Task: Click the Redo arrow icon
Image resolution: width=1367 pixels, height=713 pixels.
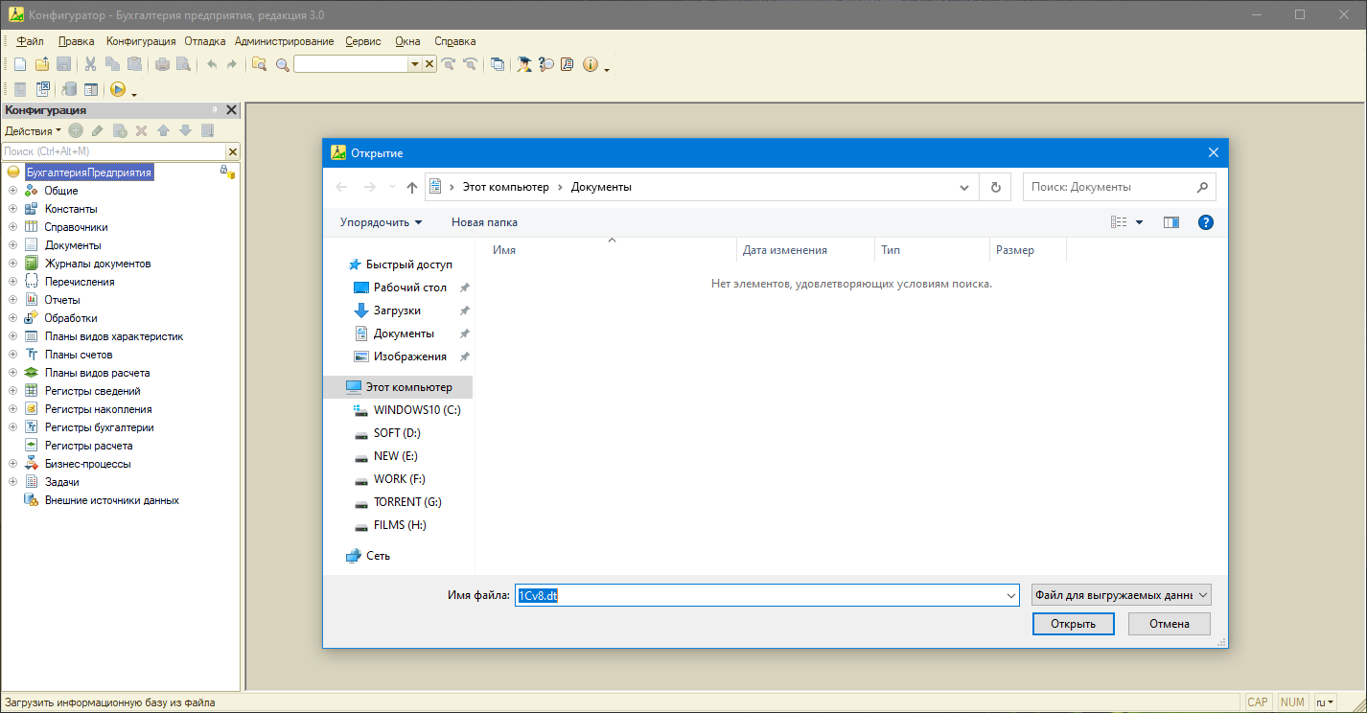Action: coord(231,64)
